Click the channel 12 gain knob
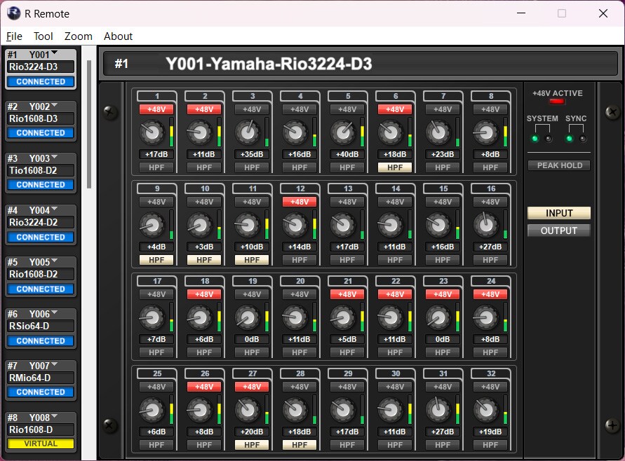This screenshot has width=625, height=461. [294, 224]
